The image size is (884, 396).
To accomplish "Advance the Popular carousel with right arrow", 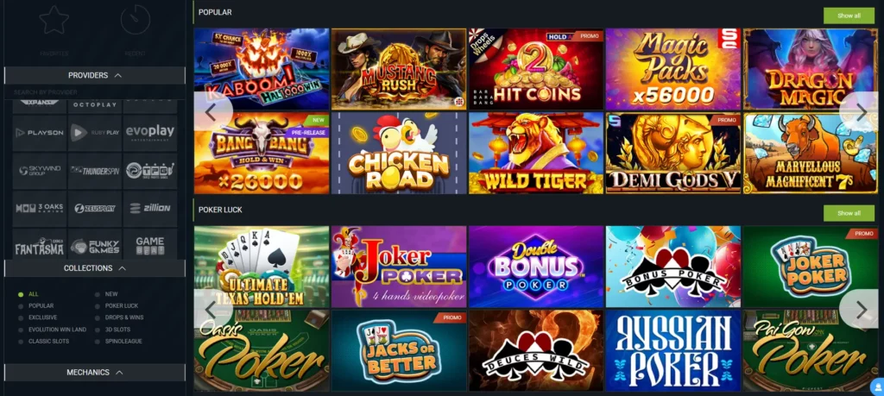I will (x=861, y=111).
